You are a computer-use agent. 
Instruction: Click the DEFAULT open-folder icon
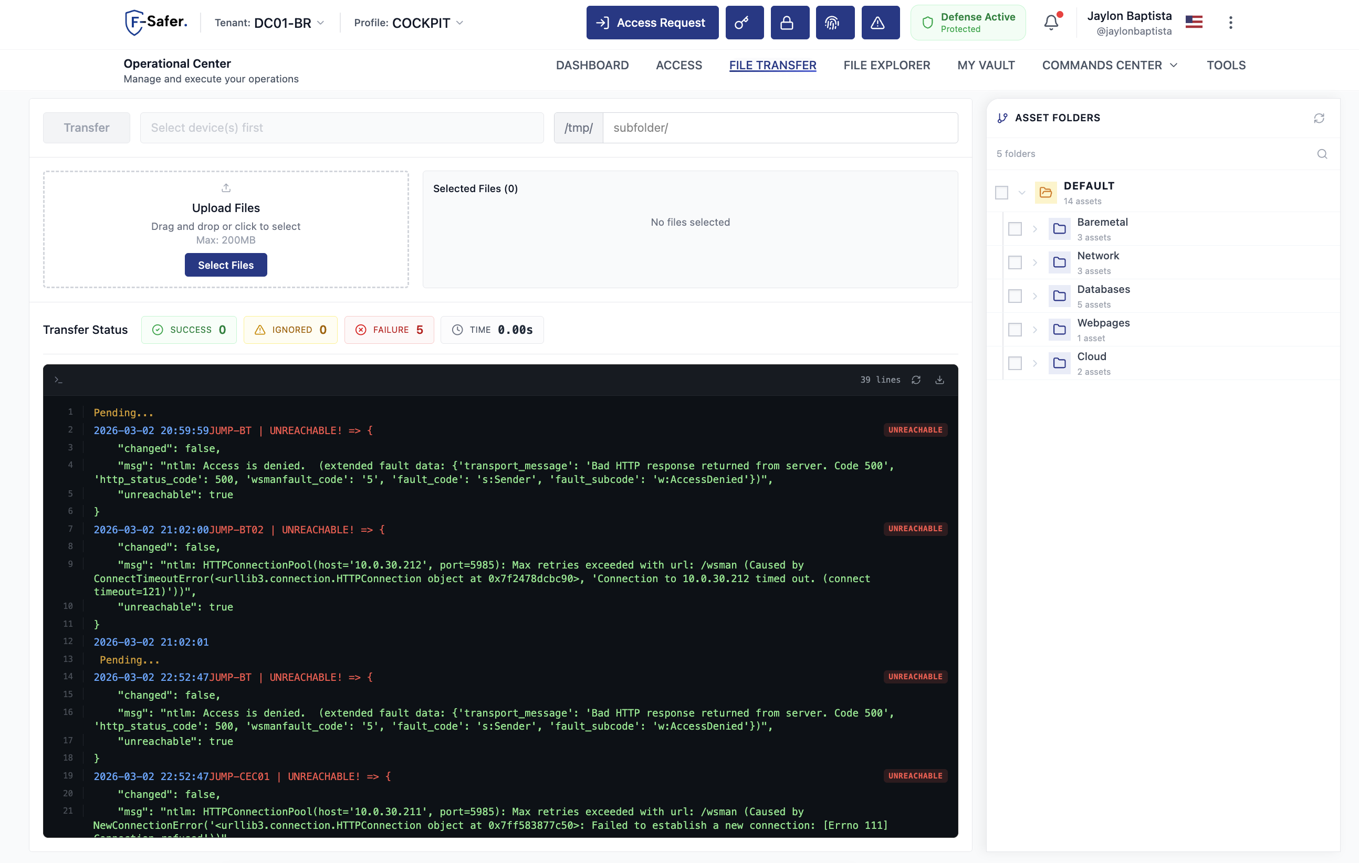(1045, 192)
